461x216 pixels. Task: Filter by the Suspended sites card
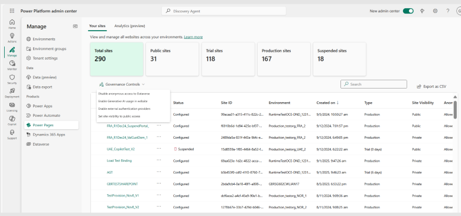[340, 59]
